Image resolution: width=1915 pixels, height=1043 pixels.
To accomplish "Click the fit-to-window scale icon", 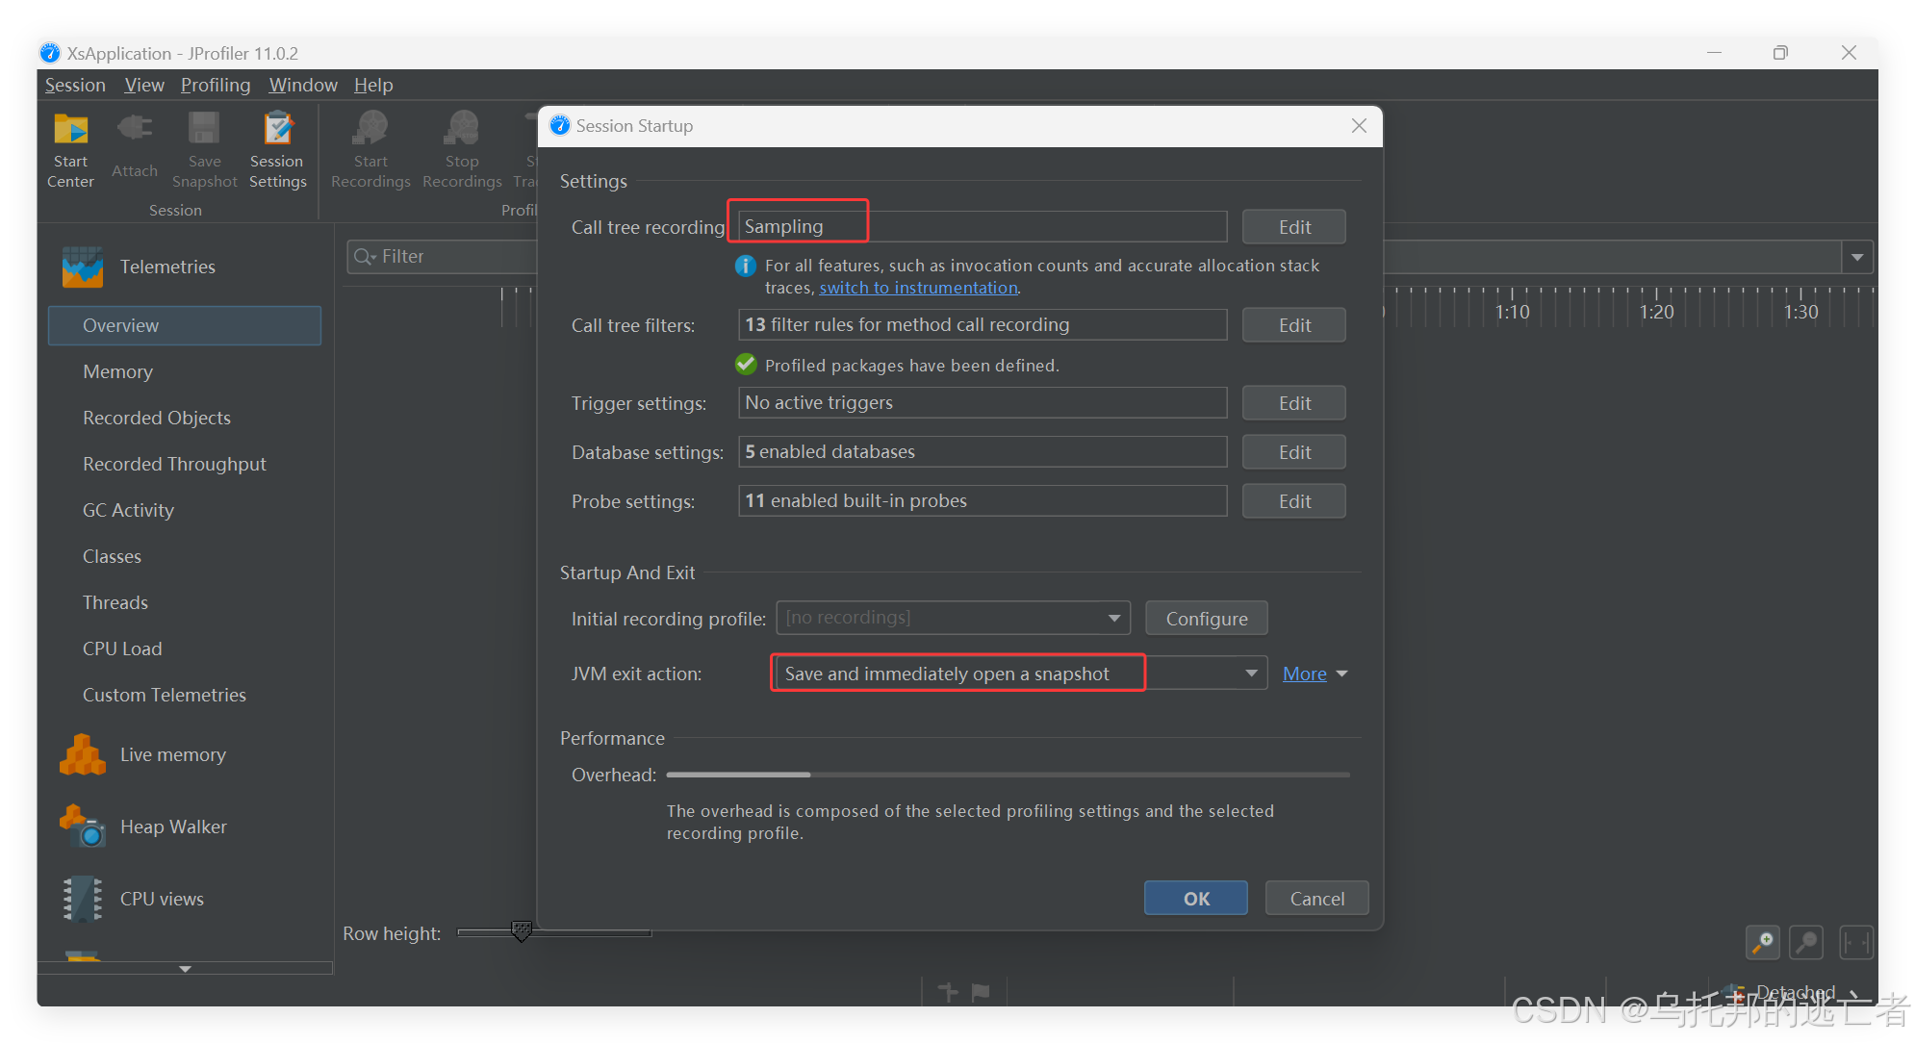I will (x=1855, y=942).
